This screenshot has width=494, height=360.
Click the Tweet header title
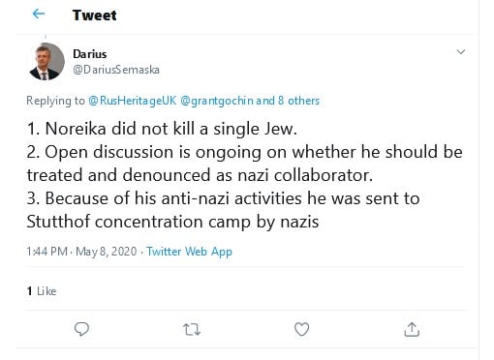[x=94, y=15]
